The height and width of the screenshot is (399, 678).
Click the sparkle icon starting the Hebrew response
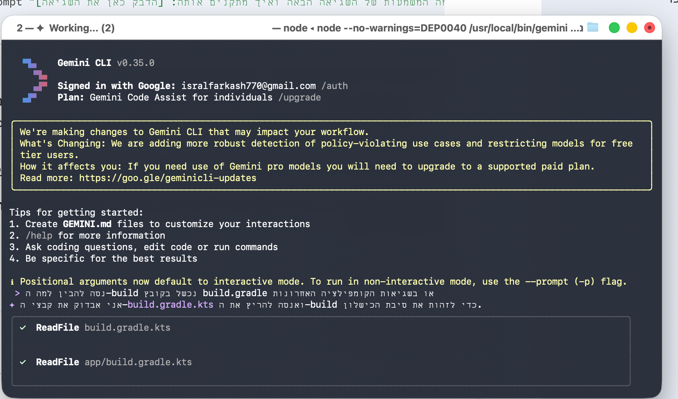pyautogui.click(x=12, y=305)
